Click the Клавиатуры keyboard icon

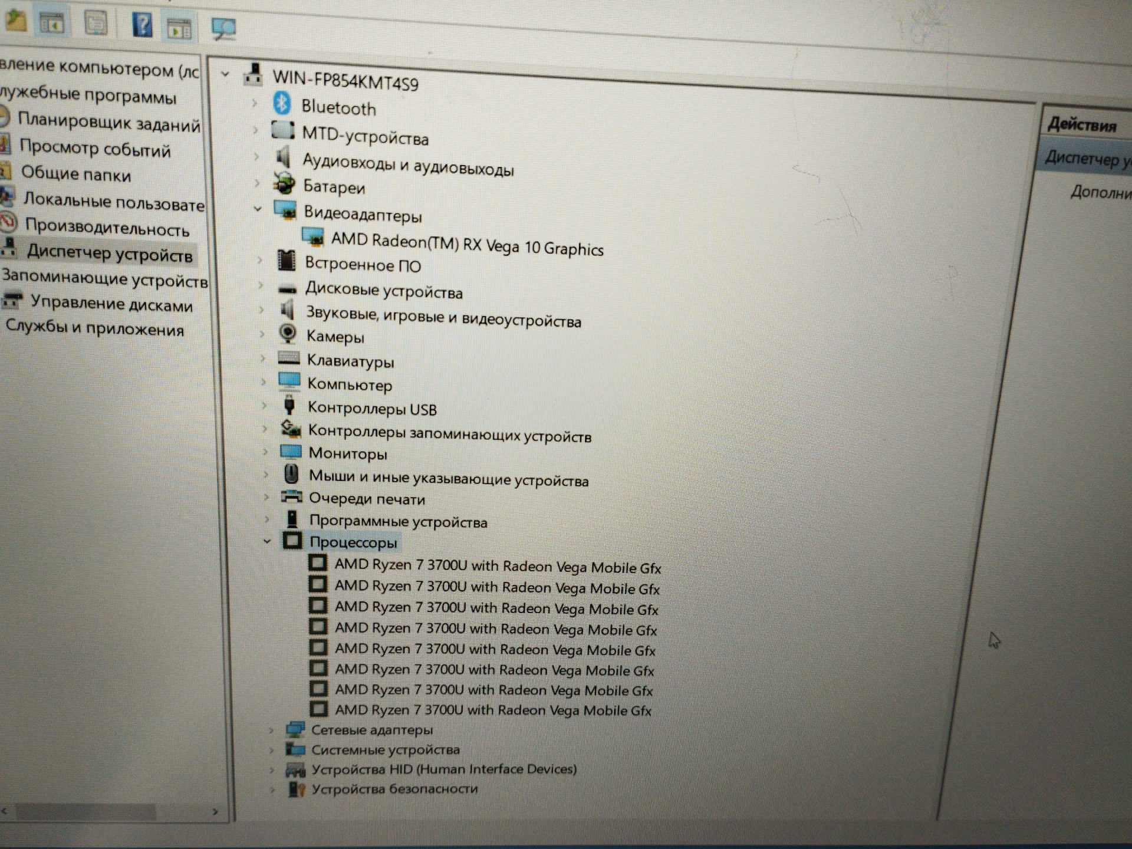click(289, 358)
